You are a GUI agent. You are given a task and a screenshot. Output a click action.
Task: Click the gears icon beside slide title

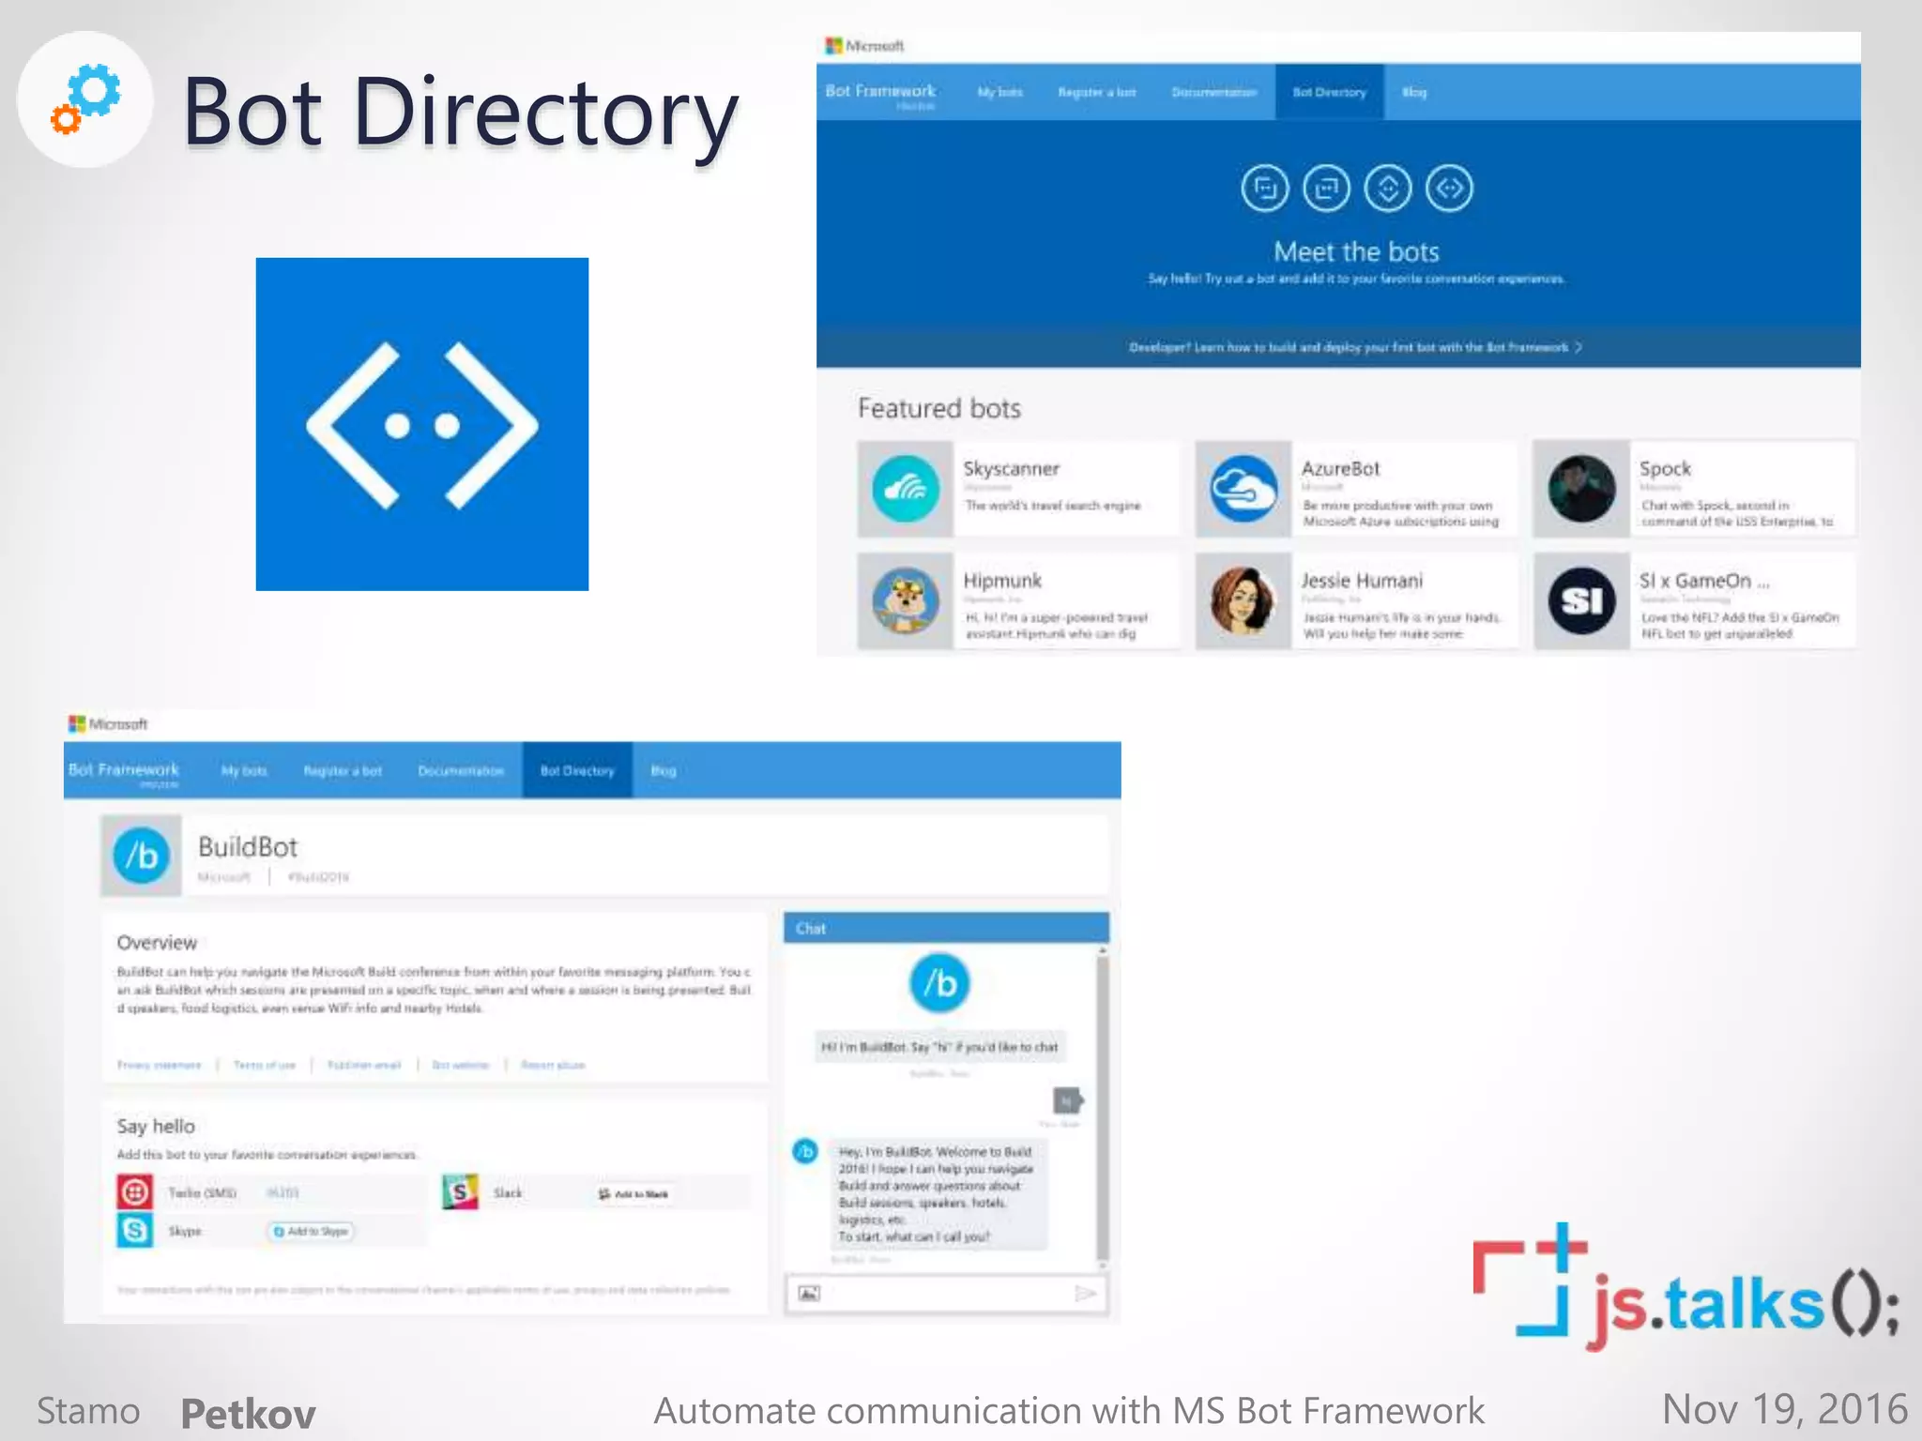[x=85, y=99]
